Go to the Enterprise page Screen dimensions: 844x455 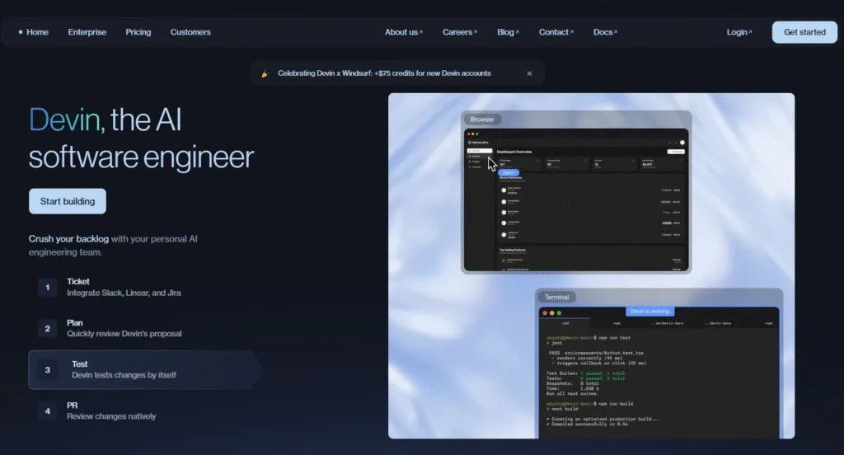point(87,32)
